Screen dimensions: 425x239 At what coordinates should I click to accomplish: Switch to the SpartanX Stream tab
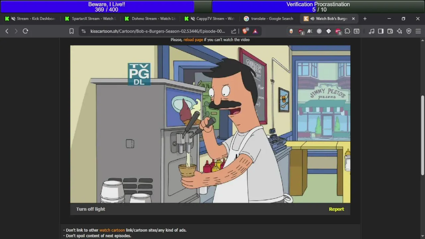pyautogui.click(x=90, y=19)
